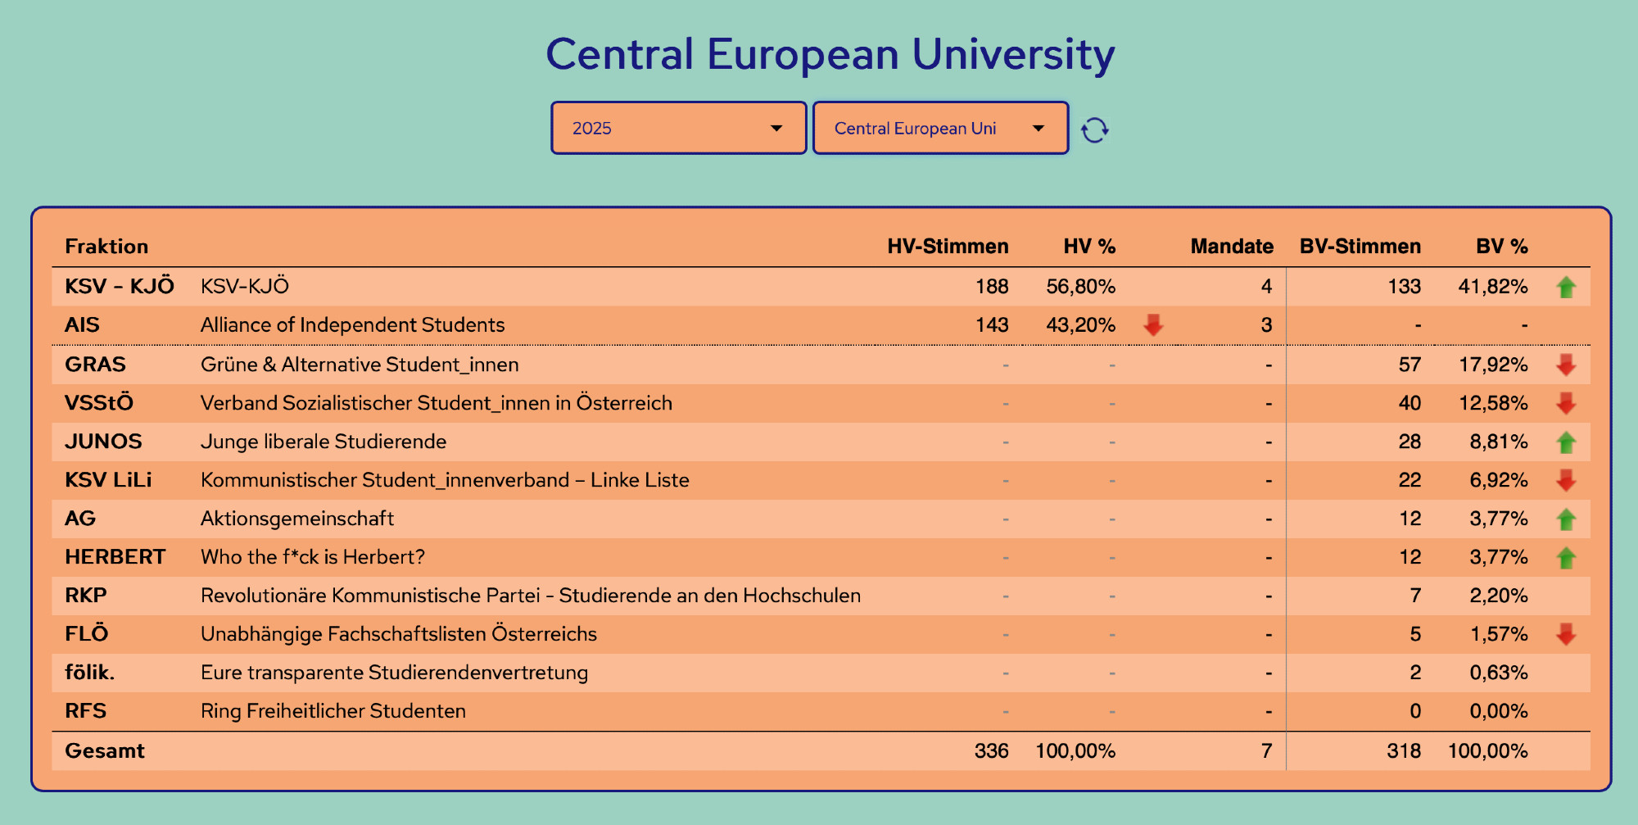Click the 0,00% BV value

[x=1499, y=711]
